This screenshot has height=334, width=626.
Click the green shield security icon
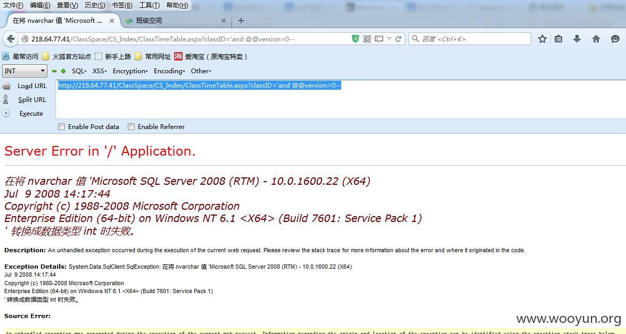[x=356, y=39]
